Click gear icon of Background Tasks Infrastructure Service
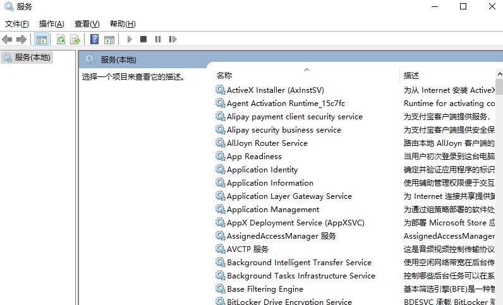Image resolution: width=503 pixels, height=305 pixels. coord(220,275)
